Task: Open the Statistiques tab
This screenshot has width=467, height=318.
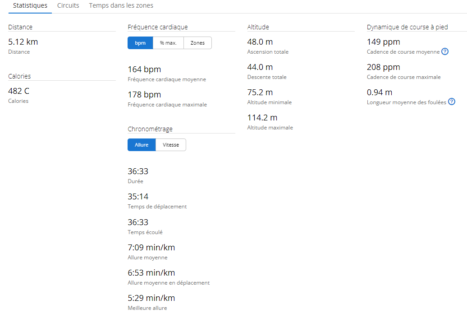Action: (30, 6)
